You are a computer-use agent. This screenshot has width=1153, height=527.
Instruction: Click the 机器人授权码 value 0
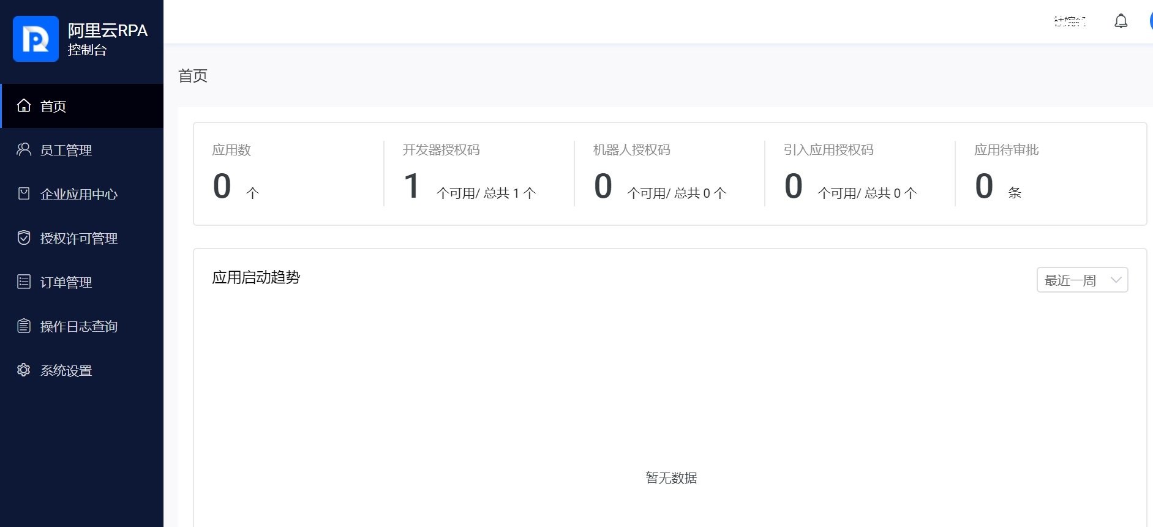[x=603, y=186]
